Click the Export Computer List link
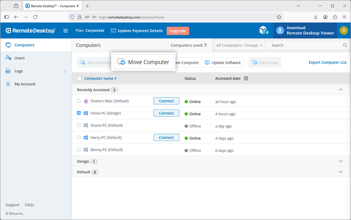The height and width of the screenshot is (220, 351). click(327, 63)
